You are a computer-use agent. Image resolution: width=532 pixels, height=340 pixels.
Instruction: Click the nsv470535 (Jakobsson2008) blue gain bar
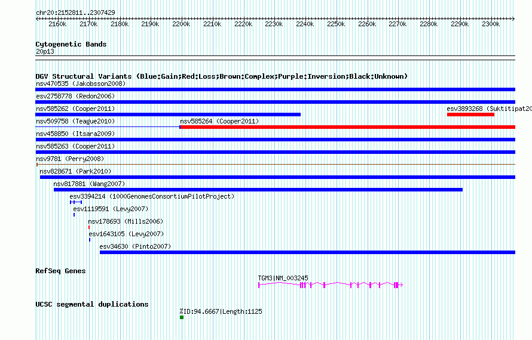coord(275,89)
